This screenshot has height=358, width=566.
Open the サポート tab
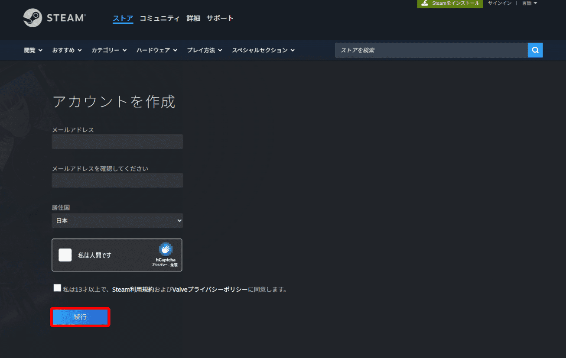click(x=220, y=18)
